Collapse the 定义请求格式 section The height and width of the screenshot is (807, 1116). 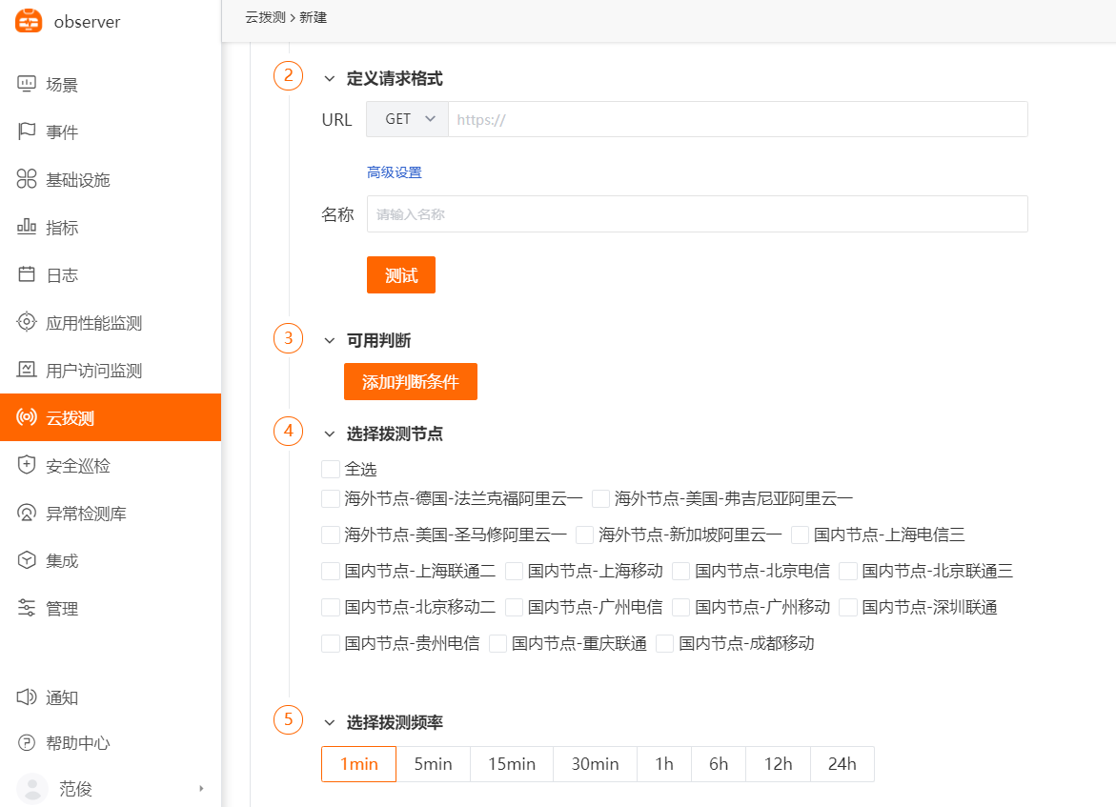(330, 78)
